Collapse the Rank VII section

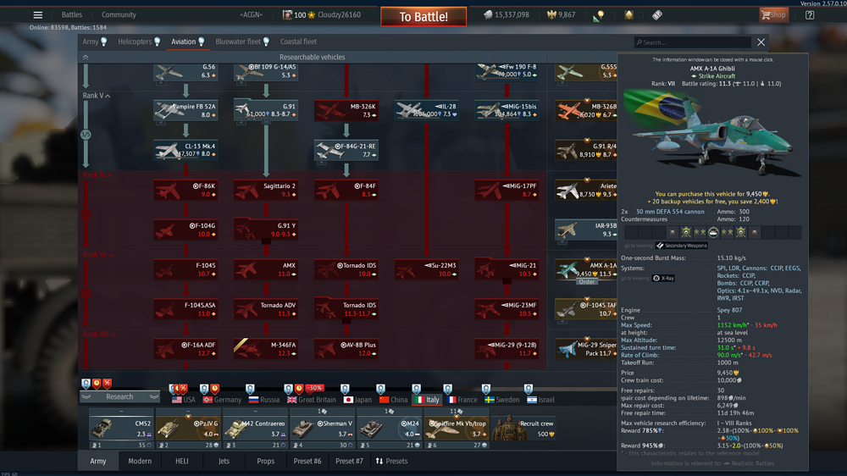[x=98, y=254]
